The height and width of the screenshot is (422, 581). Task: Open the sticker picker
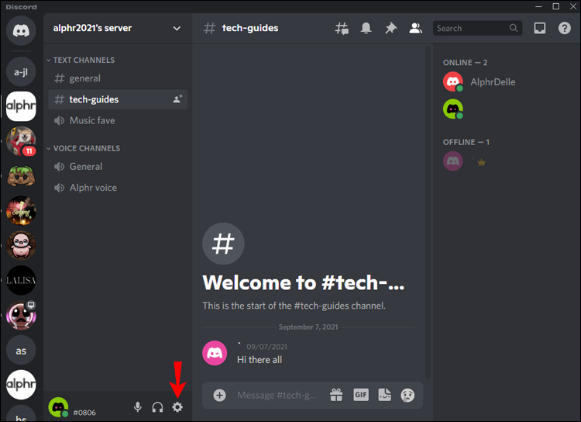tap(384, 396)
